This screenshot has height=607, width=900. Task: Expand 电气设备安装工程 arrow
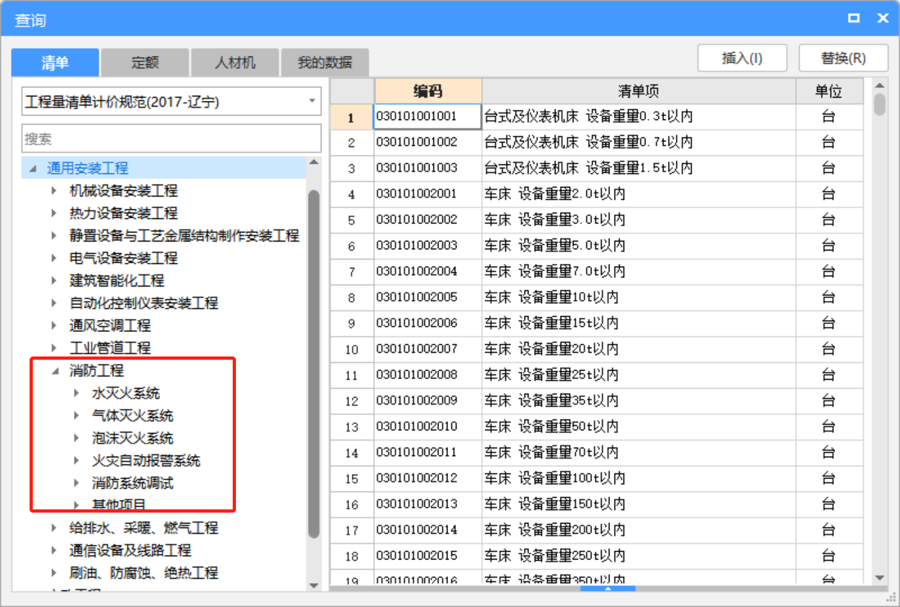(55, 258)
